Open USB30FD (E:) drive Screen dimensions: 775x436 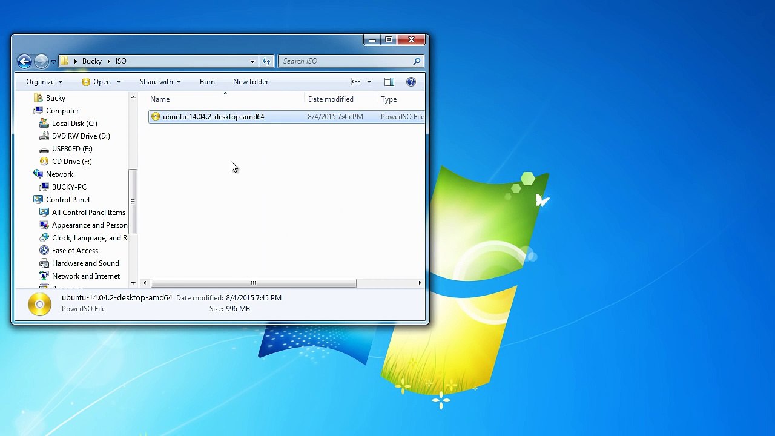tap(72, 149)
